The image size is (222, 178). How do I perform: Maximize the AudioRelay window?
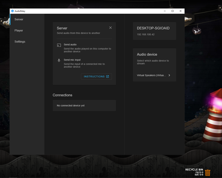point(173,11)
